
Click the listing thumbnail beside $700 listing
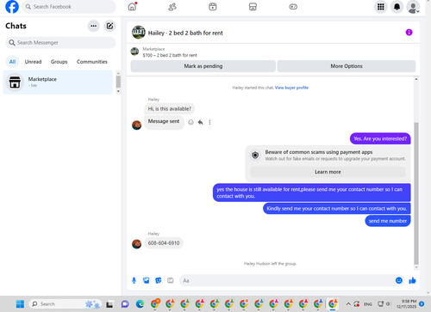pos(134,52)
